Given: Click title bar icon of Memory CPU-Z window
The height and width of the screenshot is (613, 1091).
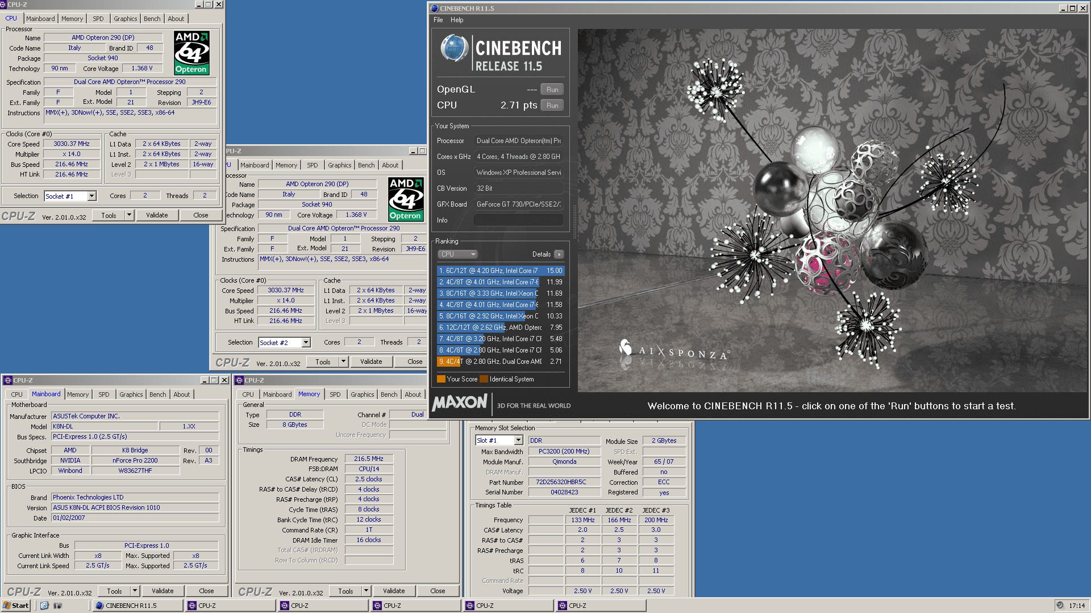Looking at the screenshot, I should [x=239, y=380].
